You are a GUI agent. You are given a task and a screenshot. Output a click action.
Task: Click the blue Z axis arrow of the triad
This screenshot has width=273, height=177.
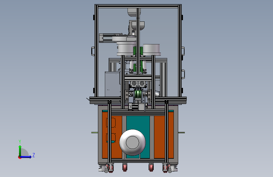pyautogui.click(x=26, y=157)
